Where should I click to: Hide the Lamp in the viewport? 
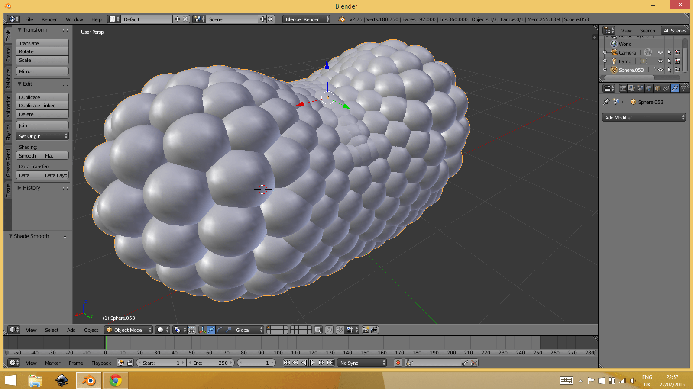point(661,61)
